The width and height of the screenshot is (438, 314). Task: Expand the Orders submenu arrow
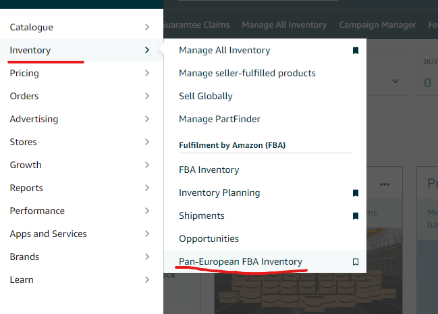(x=147, y=97)
